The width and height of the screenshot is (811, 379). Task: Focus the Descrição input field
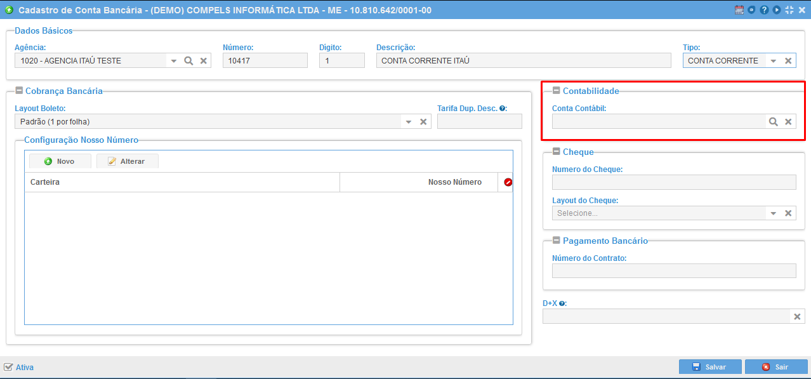click(x=524, y=60)
